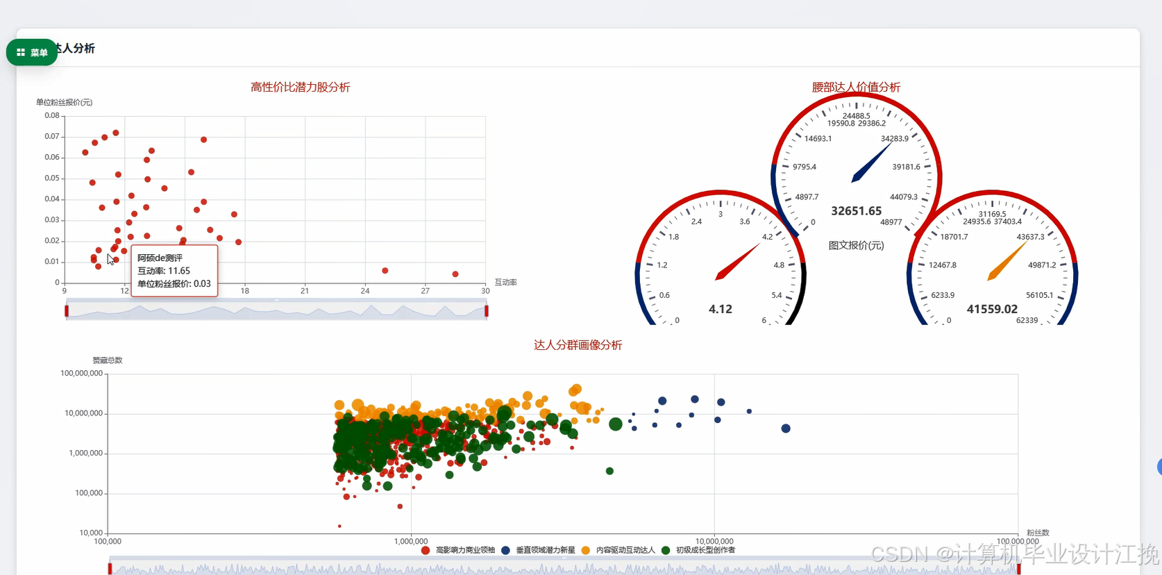Click the 图文报价(元) gauge label
Image resolution: width=1162 pixels, height=575 pixels.
(856, 245)
